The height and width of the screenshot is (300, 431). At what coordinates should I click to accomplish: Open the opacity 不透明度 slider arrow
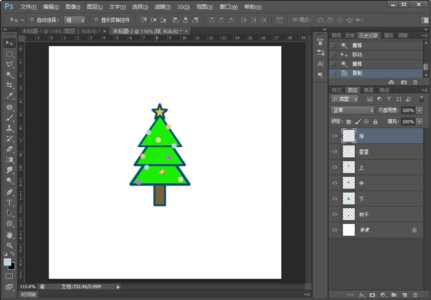click(x=419, y=110)
